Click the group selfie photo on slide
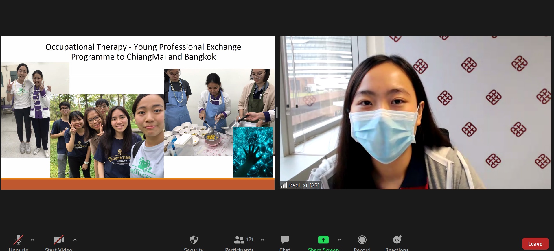The height and width of the screenshot is (251, 554). click(x=107, y=136)
